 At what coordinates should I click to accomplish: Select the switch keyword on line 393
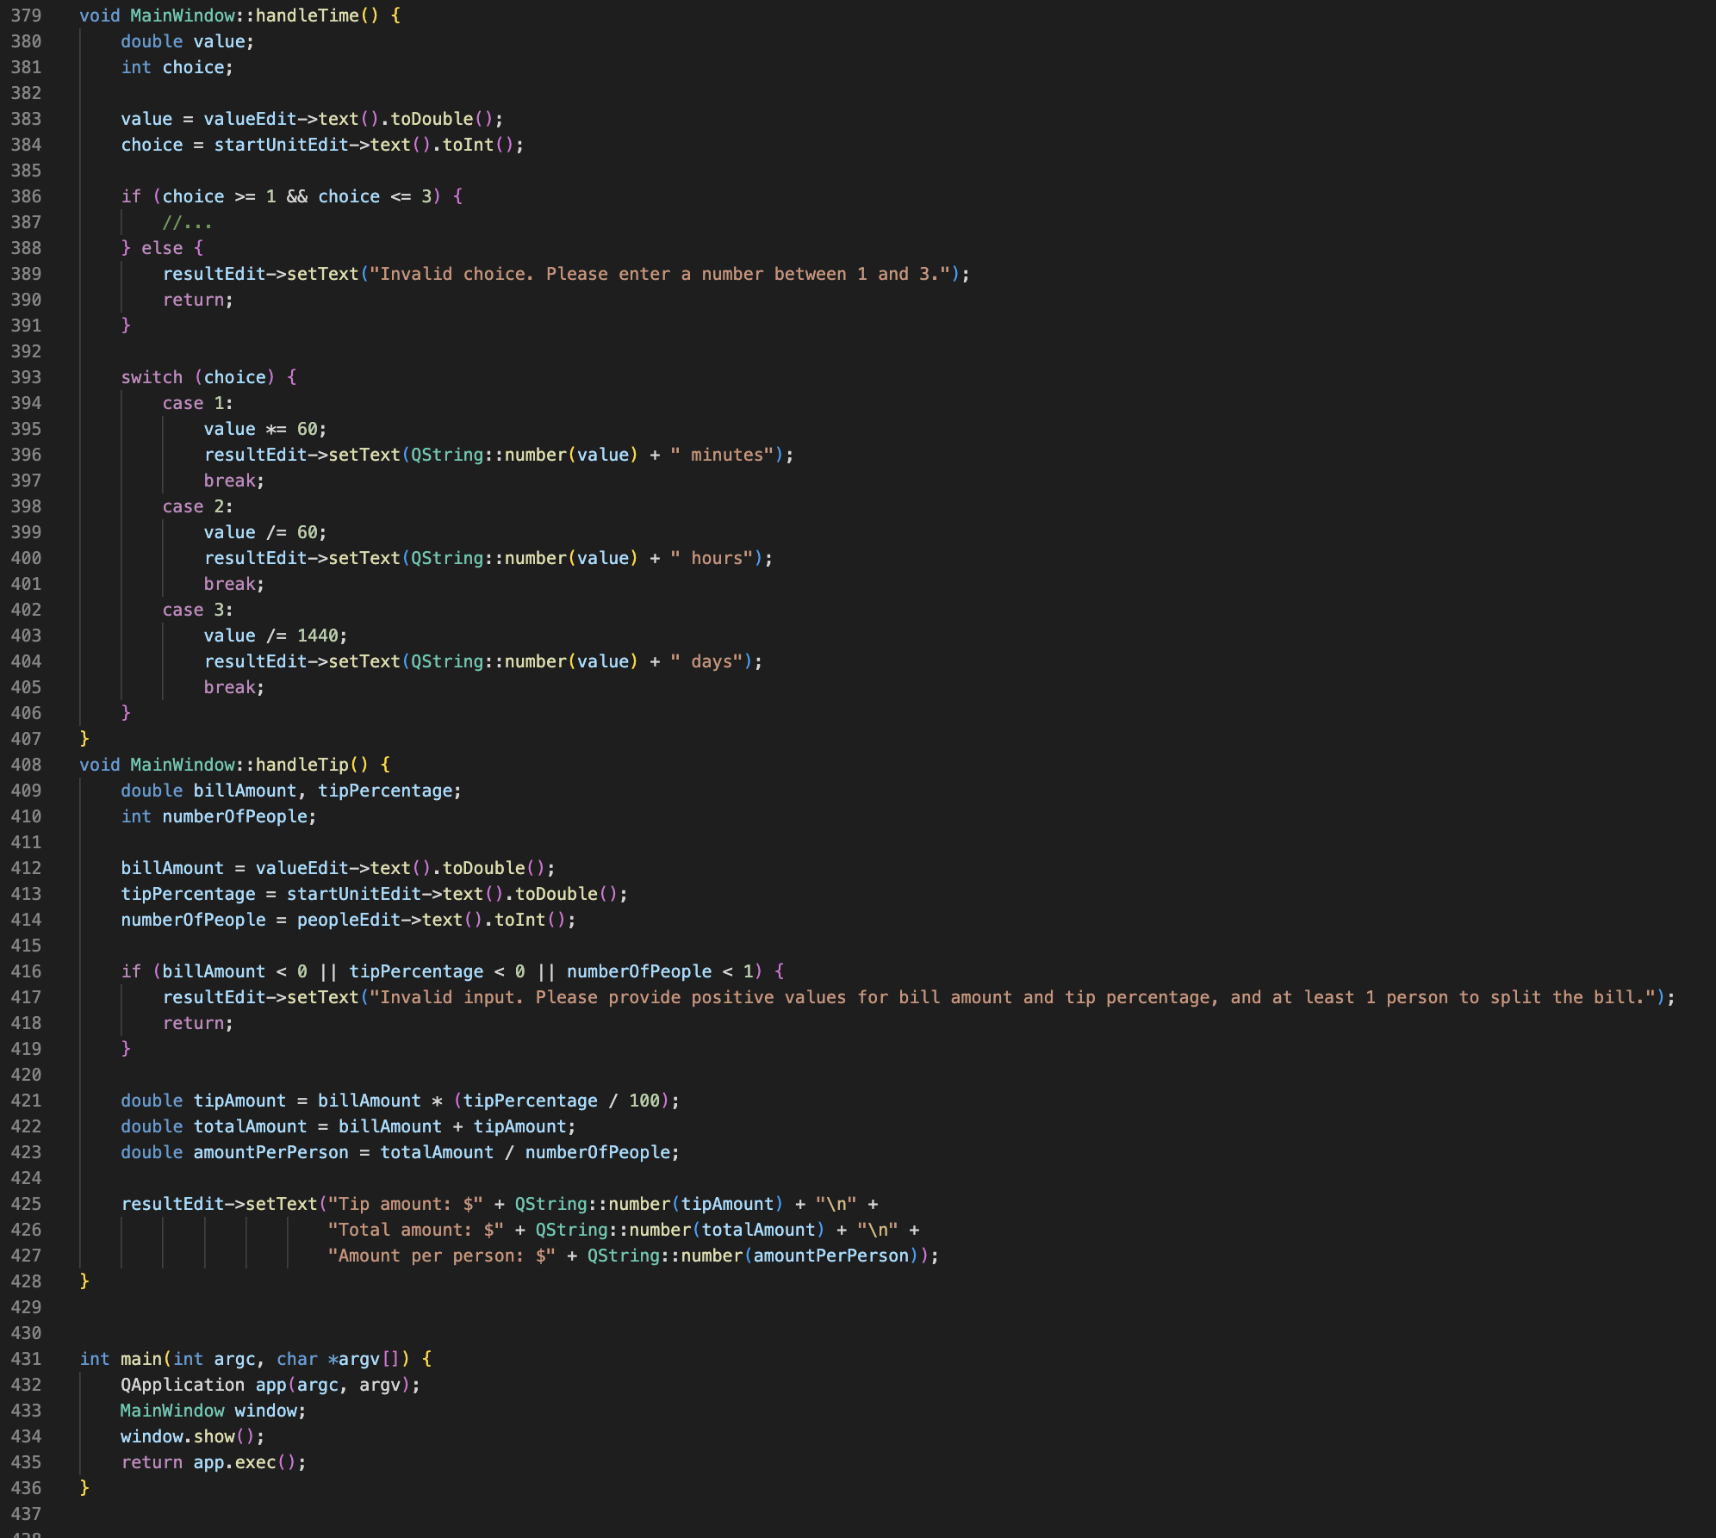[152, 377]
